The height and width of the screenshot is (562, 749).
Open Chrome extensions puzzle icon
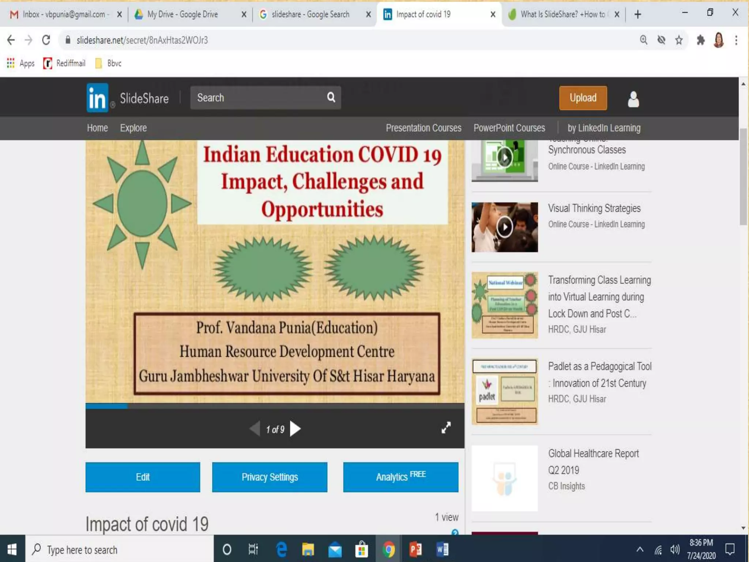coord(700,40)
